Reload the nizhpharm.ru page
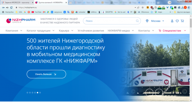This screenshot has height=102, width=192. 11,7
